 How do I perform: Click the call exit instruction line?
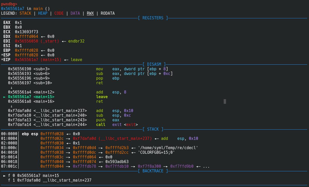pyautogui.click(x=117, y=125)
